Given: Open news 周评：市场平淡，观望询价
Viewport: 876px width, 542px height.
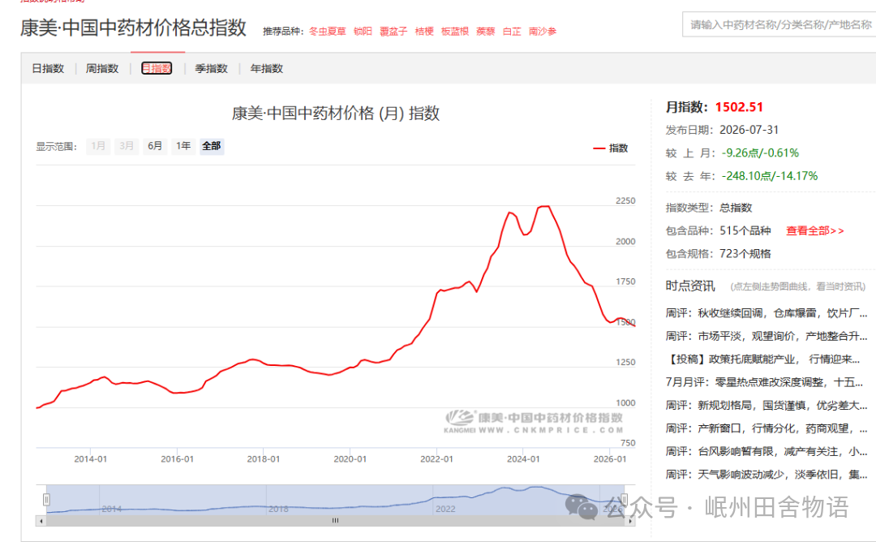Looking at the screenshot, I should (x=766, y=336).
